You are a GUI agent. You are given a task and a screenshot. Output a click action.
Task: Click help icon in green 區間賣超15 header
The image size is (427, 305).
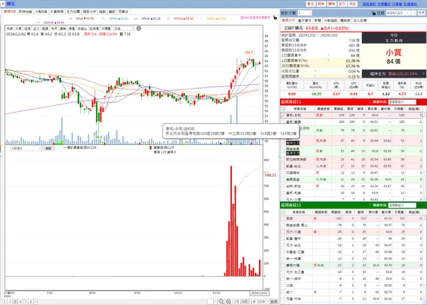coord(370,205)
